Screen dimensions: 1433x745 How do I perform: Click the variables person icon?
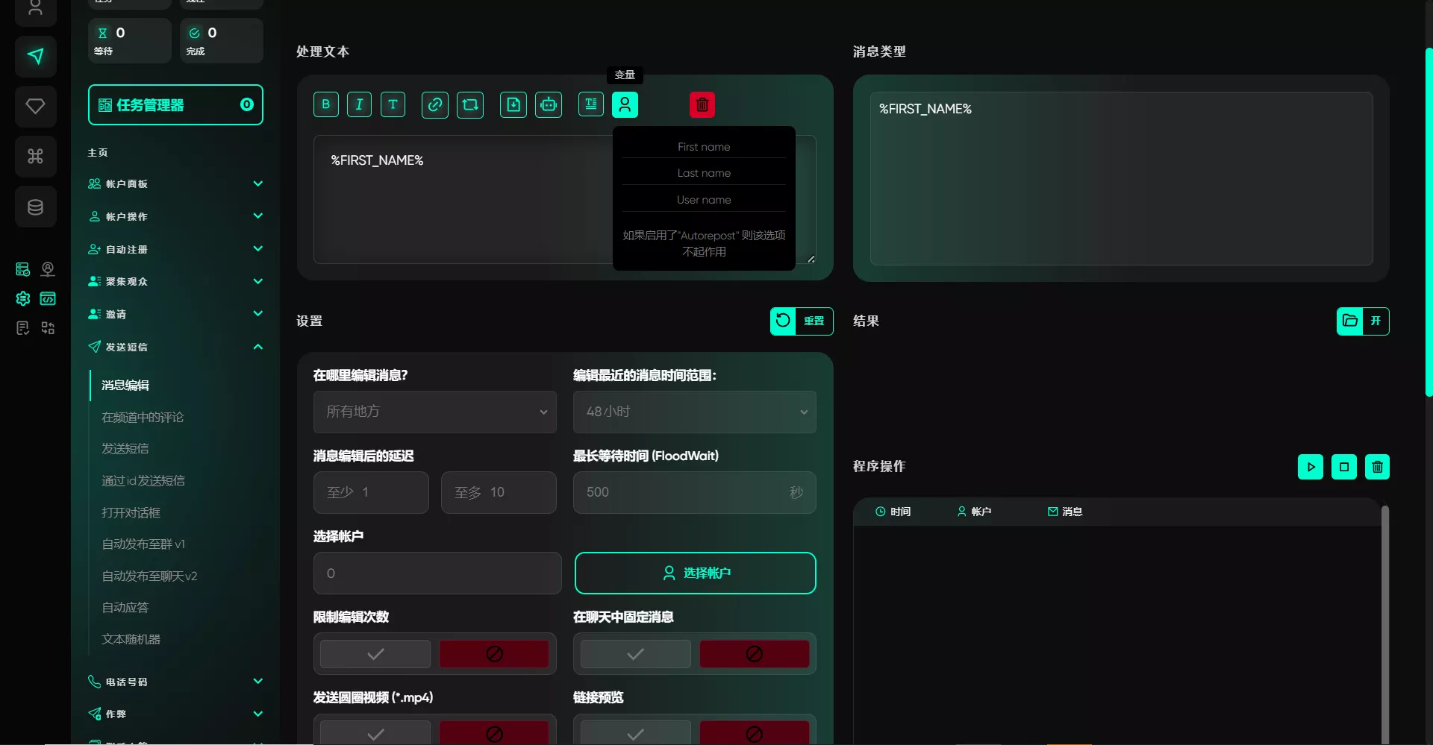(625, 104)
